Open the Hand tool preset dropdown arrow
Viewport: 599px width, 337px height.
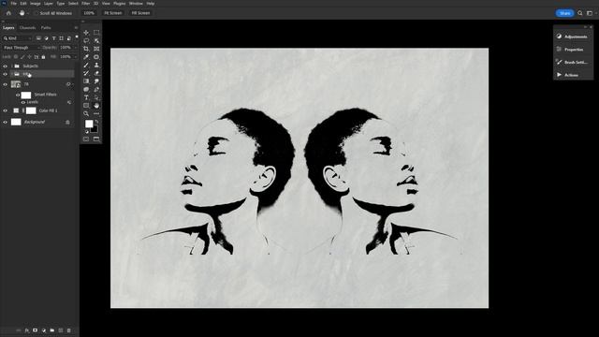coord(28,13)
